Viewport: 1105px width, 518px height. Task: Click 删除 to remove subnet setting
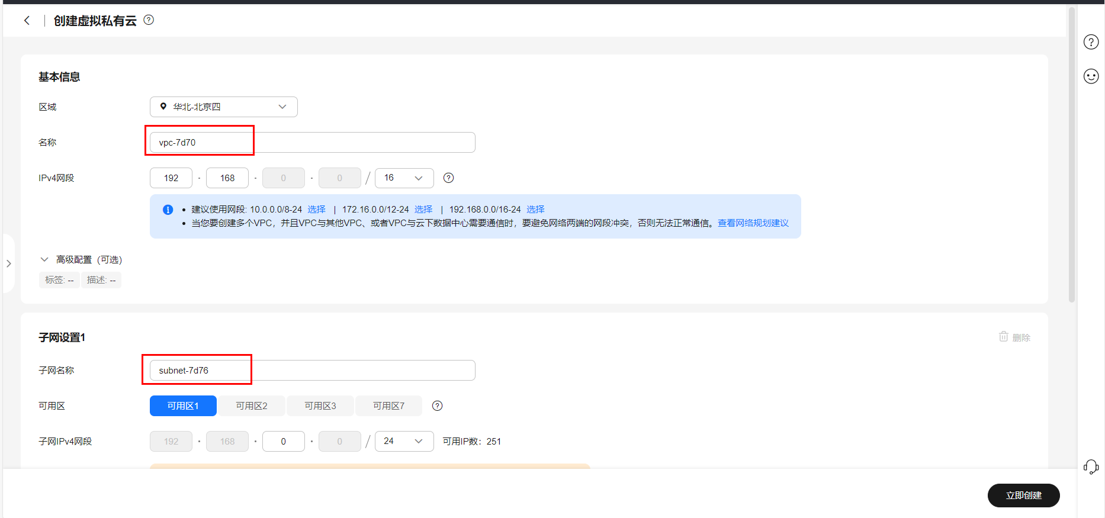tap(1022, 337)
